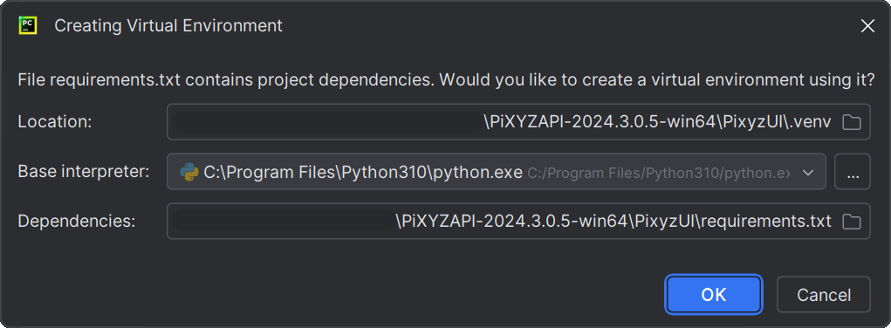Click the redacted start of Dependencies path
Viewport: 891px width, 328px height.
(283, 221)
